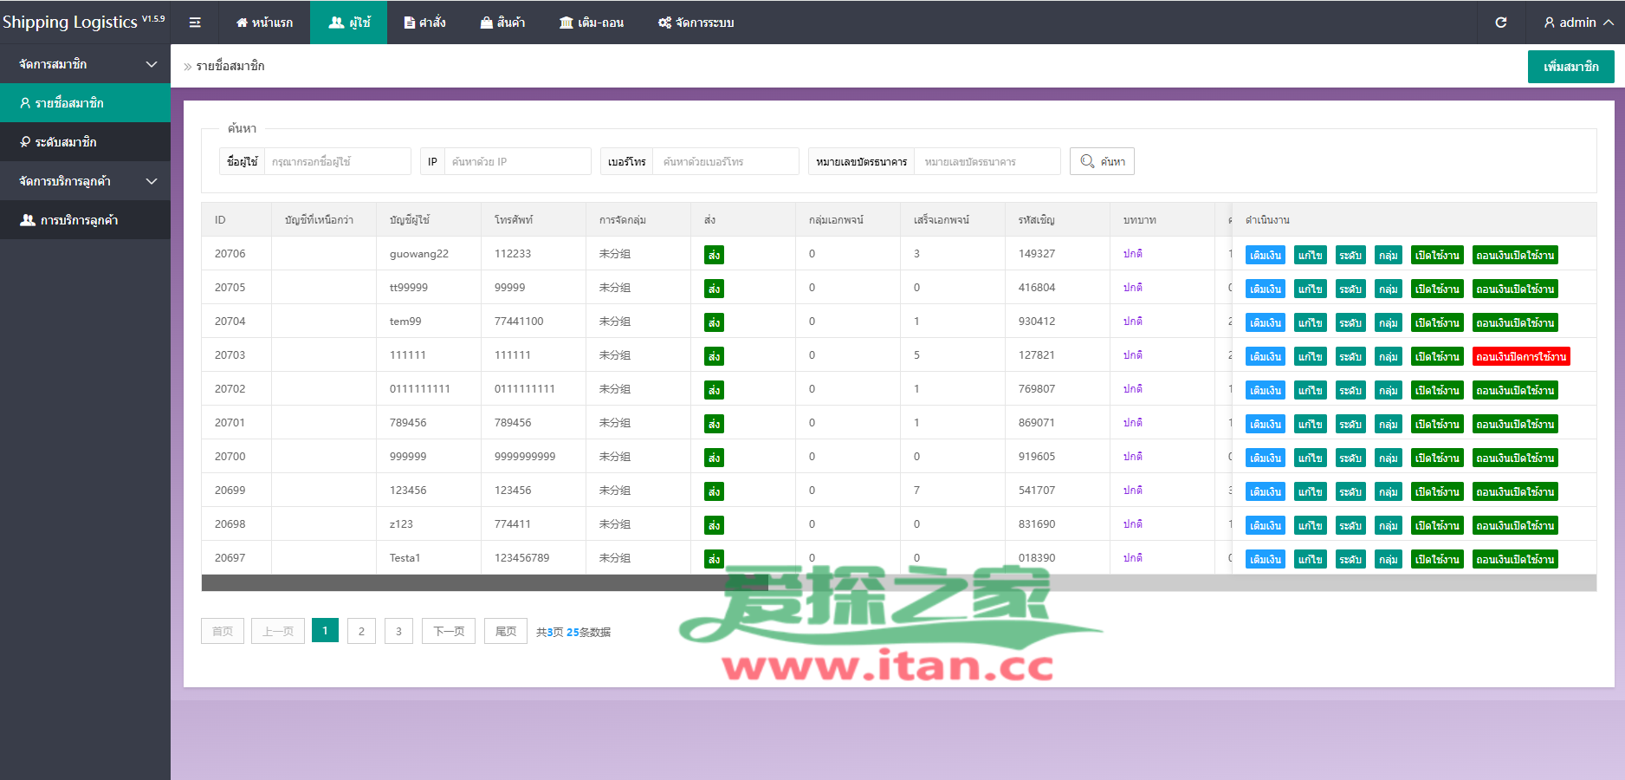Toggle เปิดใช้งาน status for user guowang22
This screenshot has width=1625, height=780.
pyautogui.click(x=1436, y=255)
